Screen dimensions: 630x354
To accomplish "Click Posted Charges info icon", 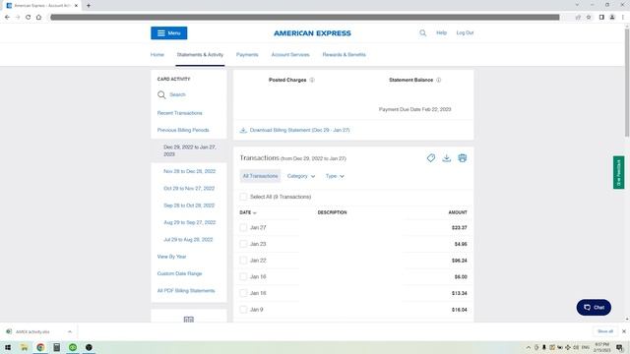I will pyautogui.click(x=312, y=80).
